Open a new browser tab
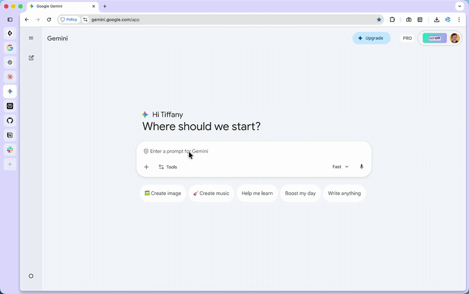The height and width of the screenshot is (294, 469). pyautogui.click(x=105, y=6)
